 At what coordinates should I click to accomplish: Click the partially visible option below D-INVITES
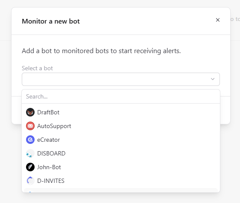121,190
